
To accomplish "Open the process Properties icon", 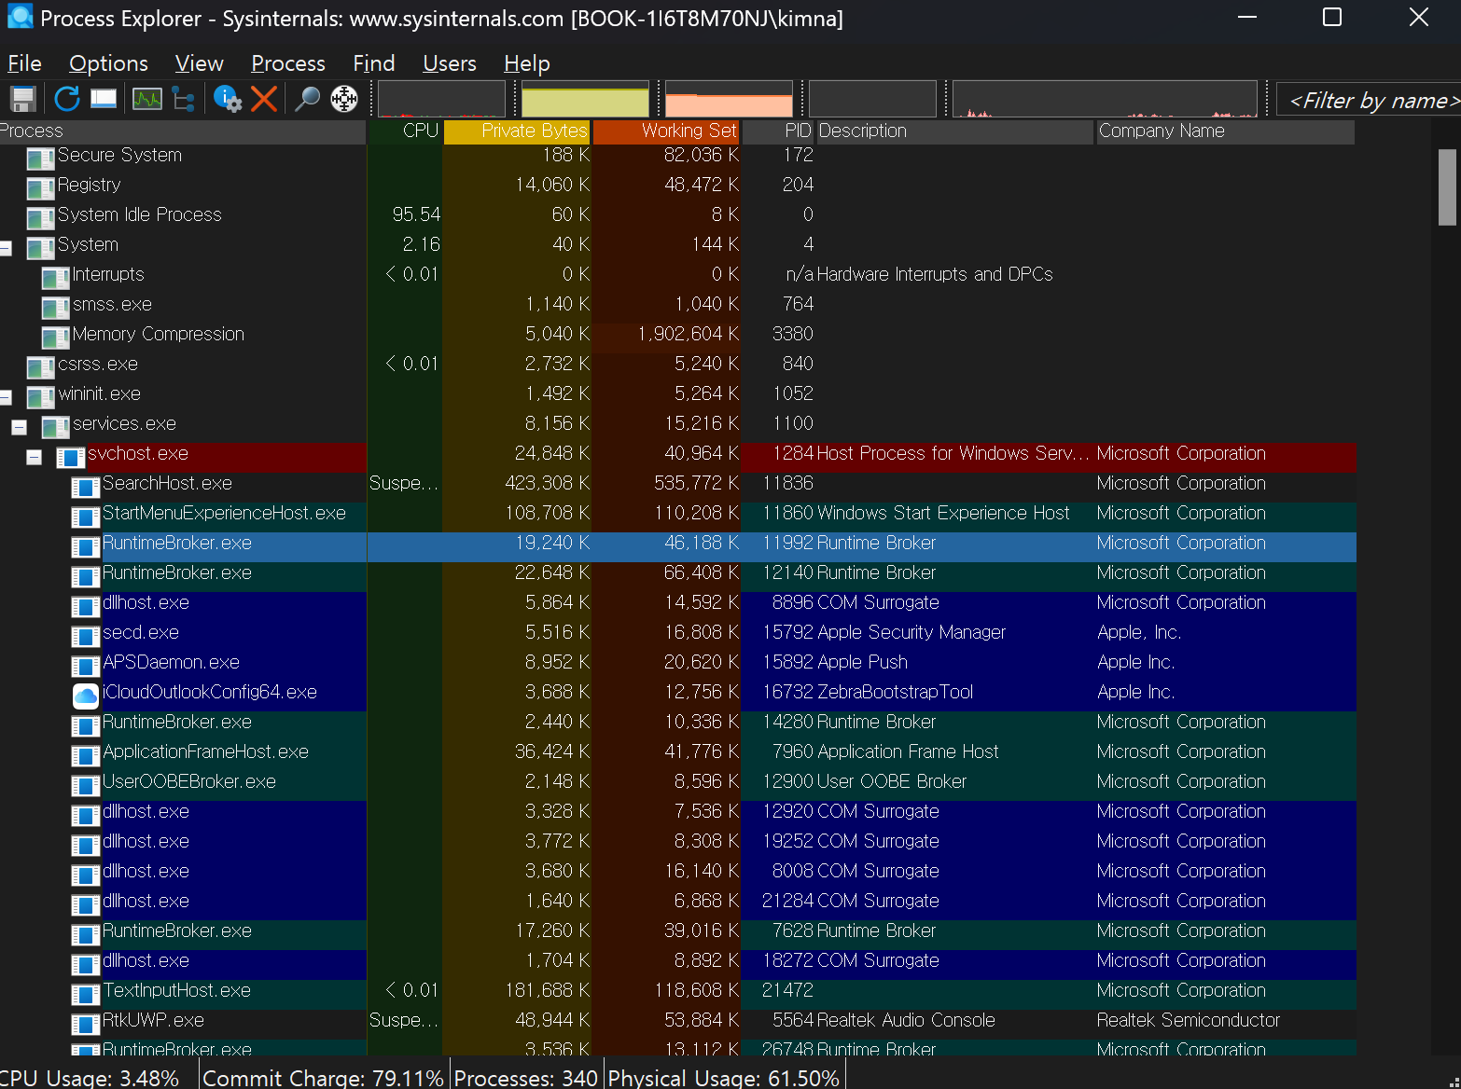I will [228, 98].
